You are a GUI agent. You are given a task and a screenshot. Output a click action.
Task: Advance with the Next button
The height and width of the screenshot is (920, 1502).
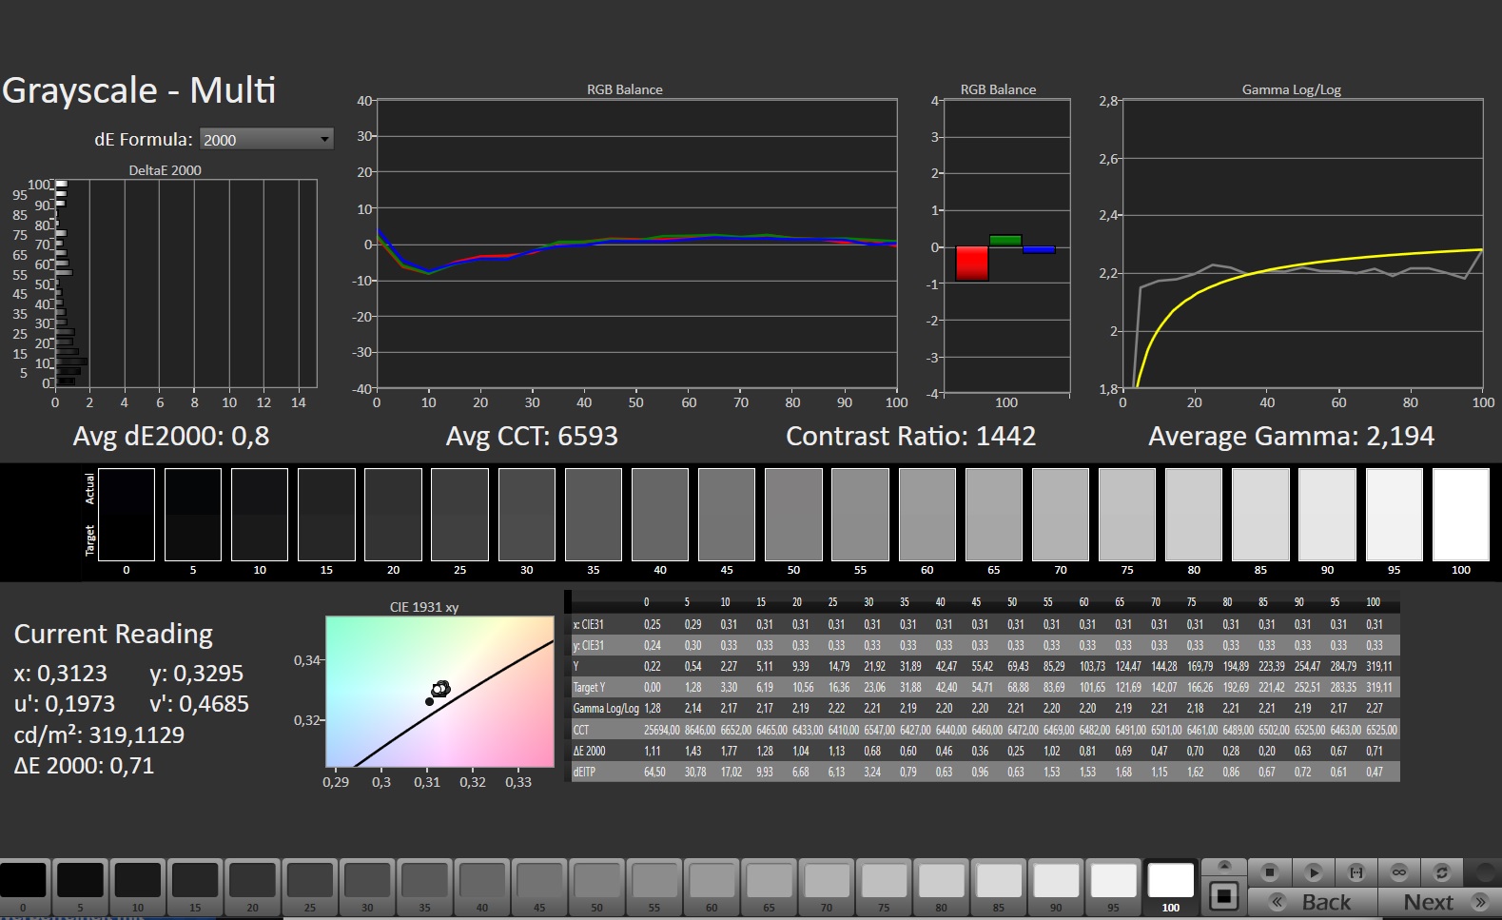point(1442,902)
